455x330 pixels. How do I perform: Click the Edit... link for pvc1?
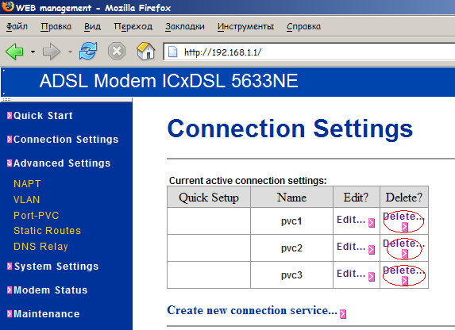click(x=351, y=220)
